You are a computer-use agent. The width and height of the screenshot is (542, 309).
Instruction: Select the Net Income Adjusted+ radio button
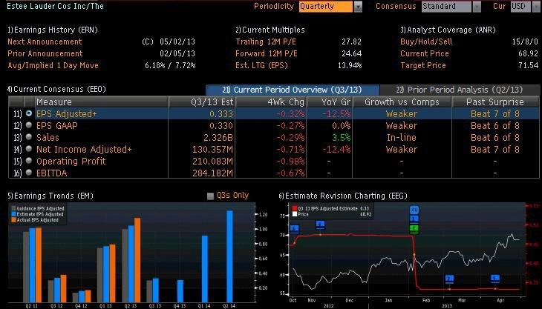(29, 149)
